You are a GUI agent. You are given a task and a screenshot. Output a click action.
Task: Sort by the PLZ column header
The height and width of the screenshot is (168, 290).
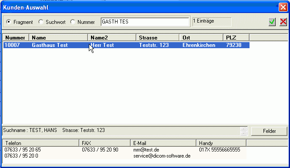236,38
